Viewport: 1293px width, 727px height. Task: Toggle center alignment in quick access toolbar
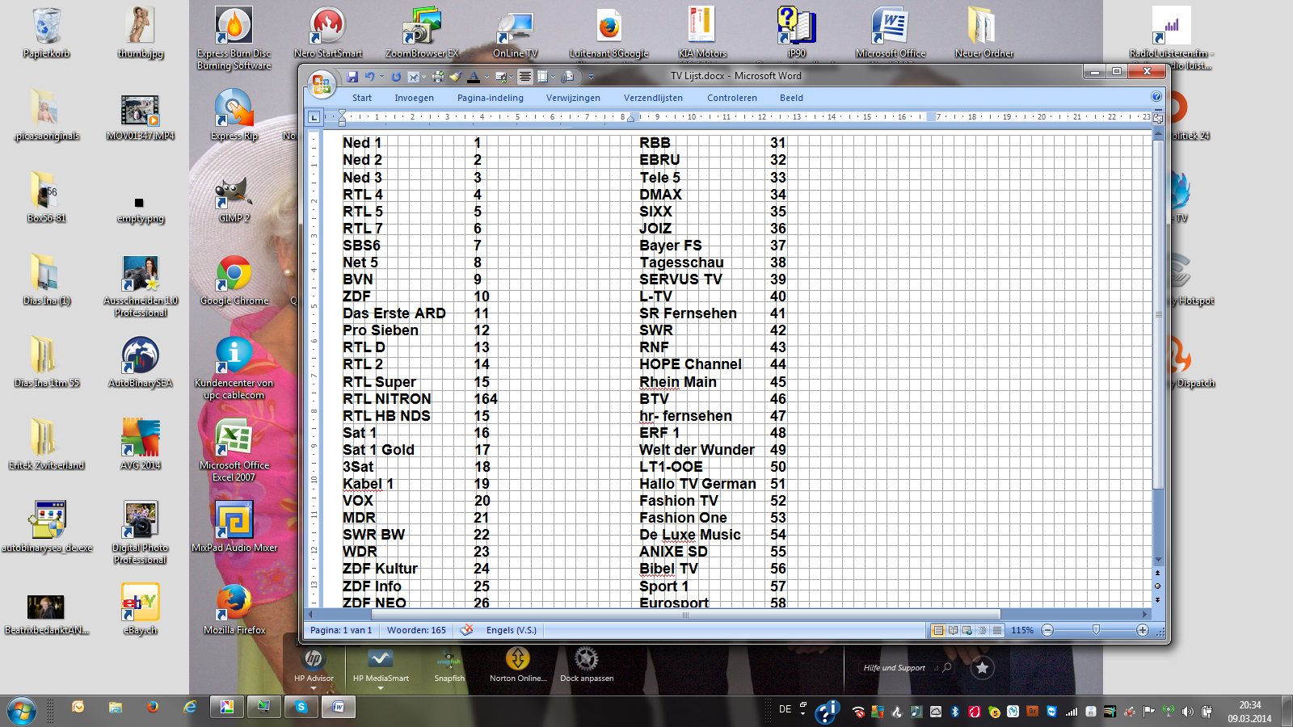tap(525, 77)
